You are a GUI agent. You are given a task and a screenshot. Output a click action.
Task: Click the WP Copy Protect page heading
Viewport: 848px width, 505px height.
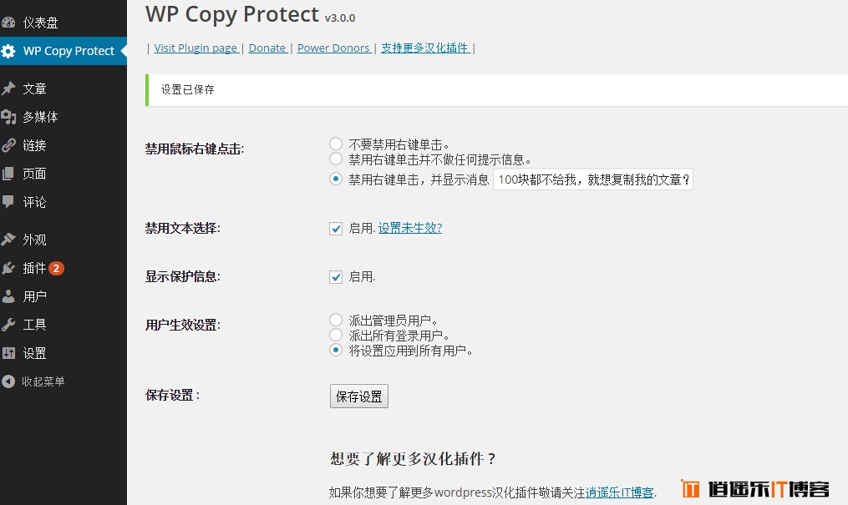tap(232, 14)
